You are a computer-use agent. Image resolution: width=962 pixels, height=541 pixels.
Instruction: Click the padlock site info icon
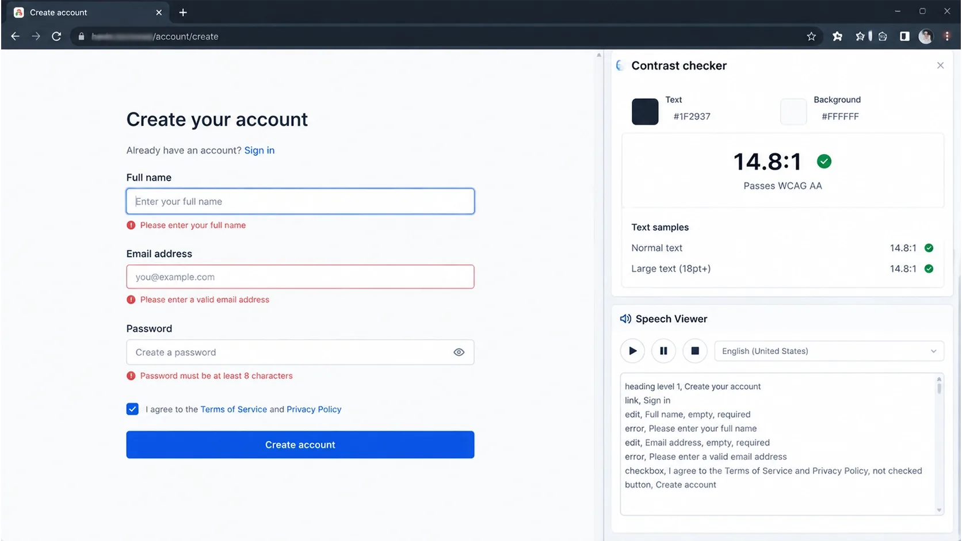pyautogui.click(x=81, y=36)
